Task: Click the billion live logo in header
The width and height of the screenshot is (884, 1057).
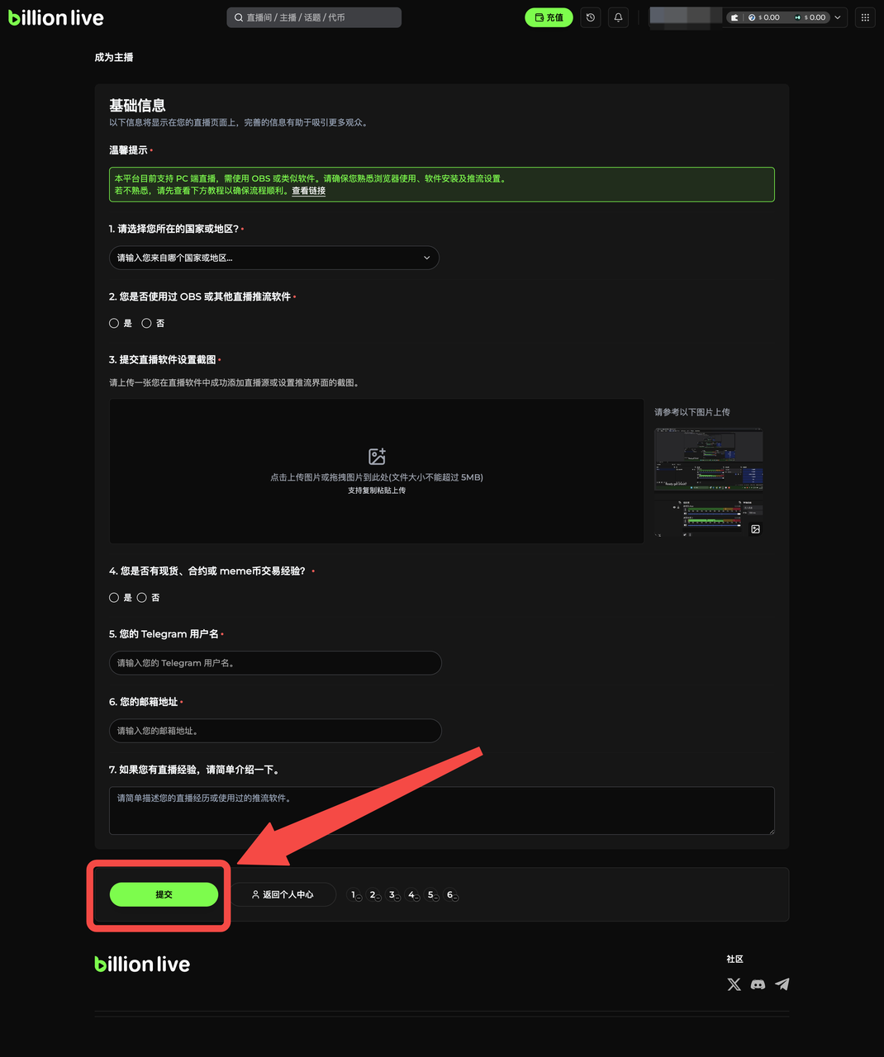Action: click(x=56, y=17)
